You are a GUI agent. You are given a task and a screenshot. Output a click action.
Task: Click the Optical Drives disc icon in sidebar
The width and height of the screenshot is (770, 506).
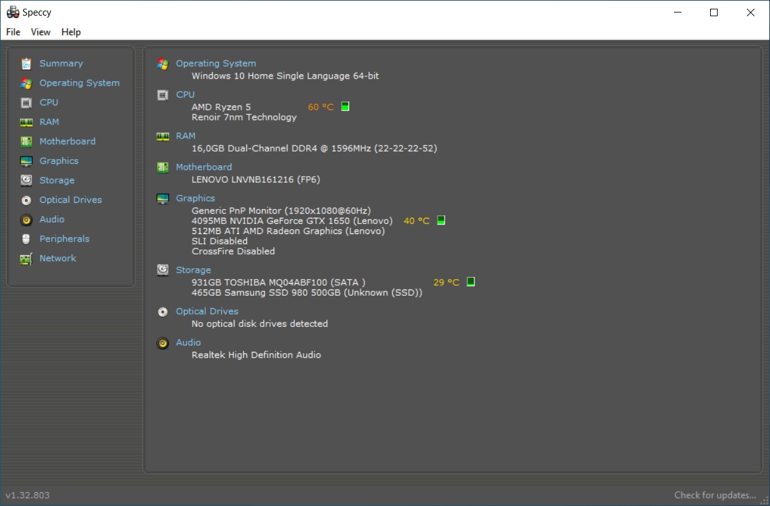coord(26,200)
